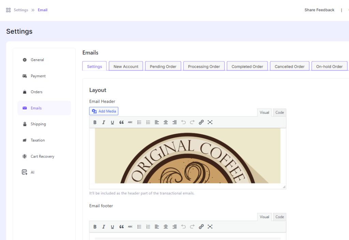This screenshot has height=240, width=349.
Task: Redo in Email Header editor
Action: pos(192,122)
